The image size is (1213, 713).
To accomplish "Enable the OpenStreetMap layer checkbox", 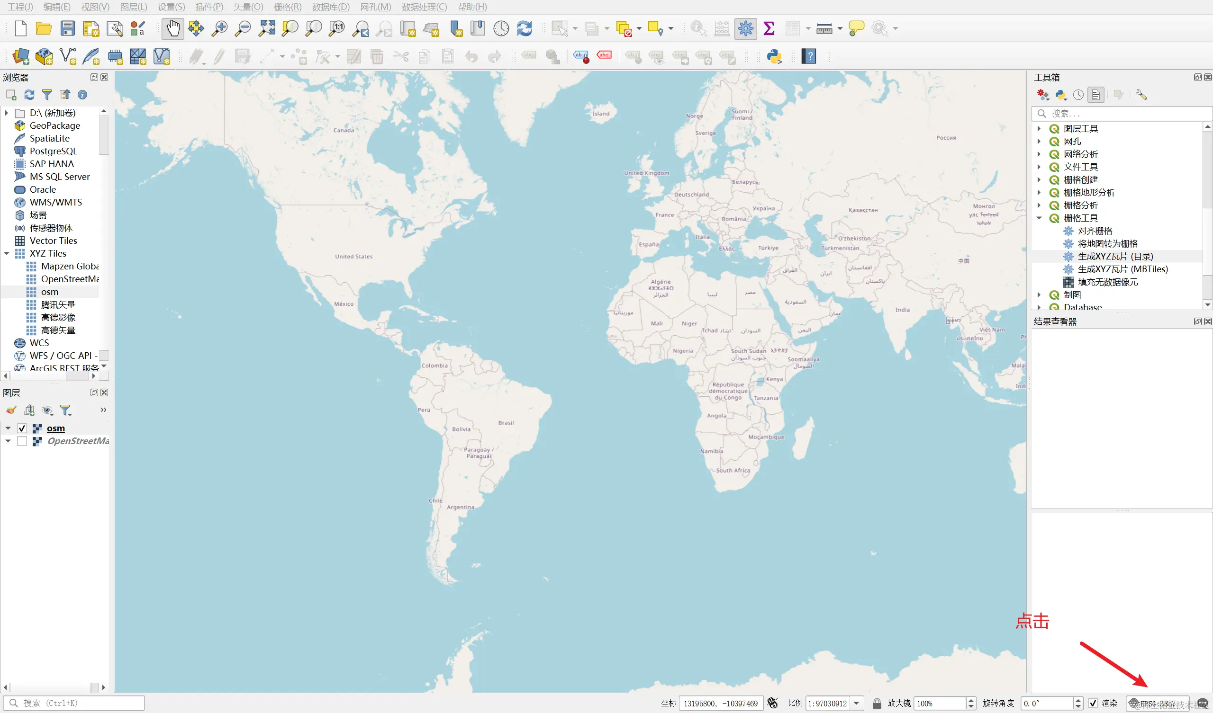I will click(22, 441).
